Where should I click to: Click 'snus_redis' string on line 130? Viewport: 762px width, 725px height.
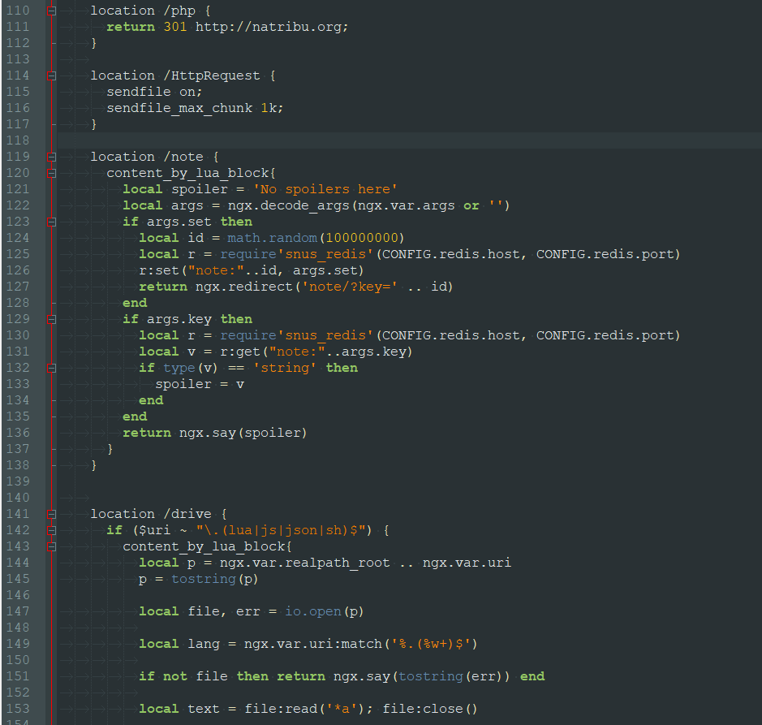pos(325,335)
